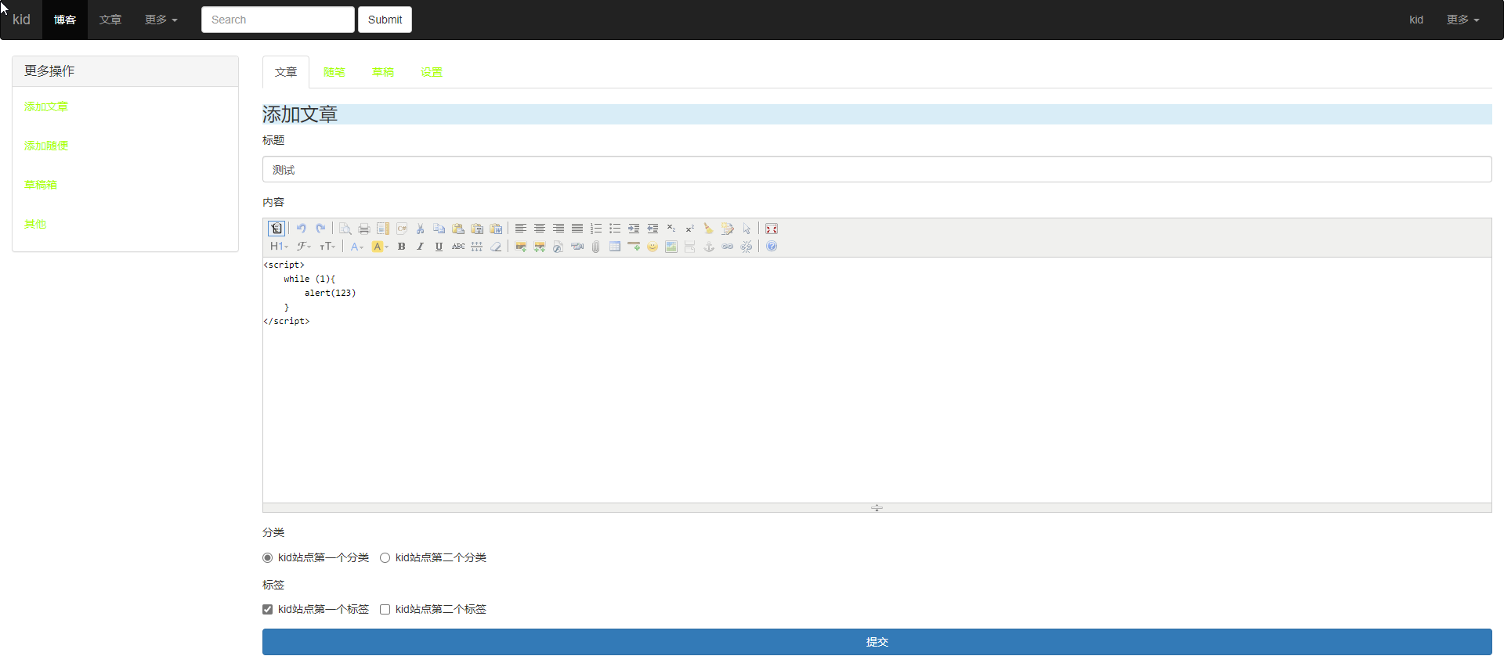Insert numbered list
This screenshot has height=656, width=1504.
[x=596, y=229]
